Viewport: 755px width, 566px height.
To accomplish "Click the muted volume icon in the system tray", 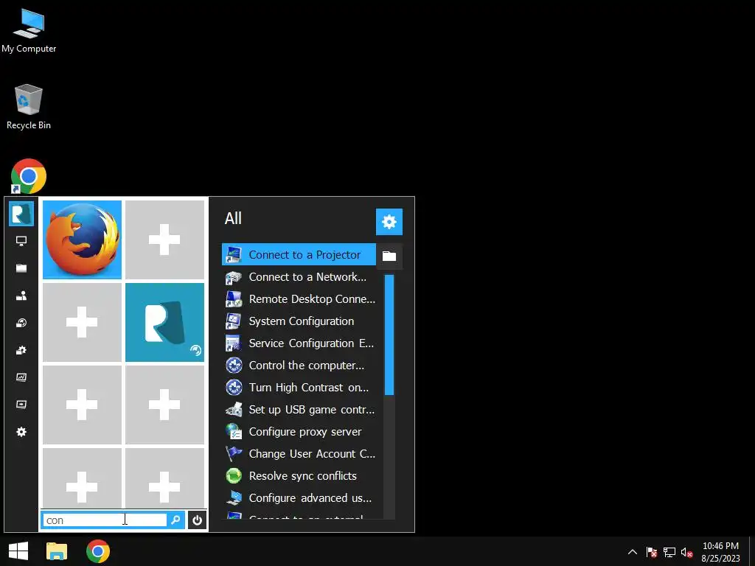I will tap(686, 552).
